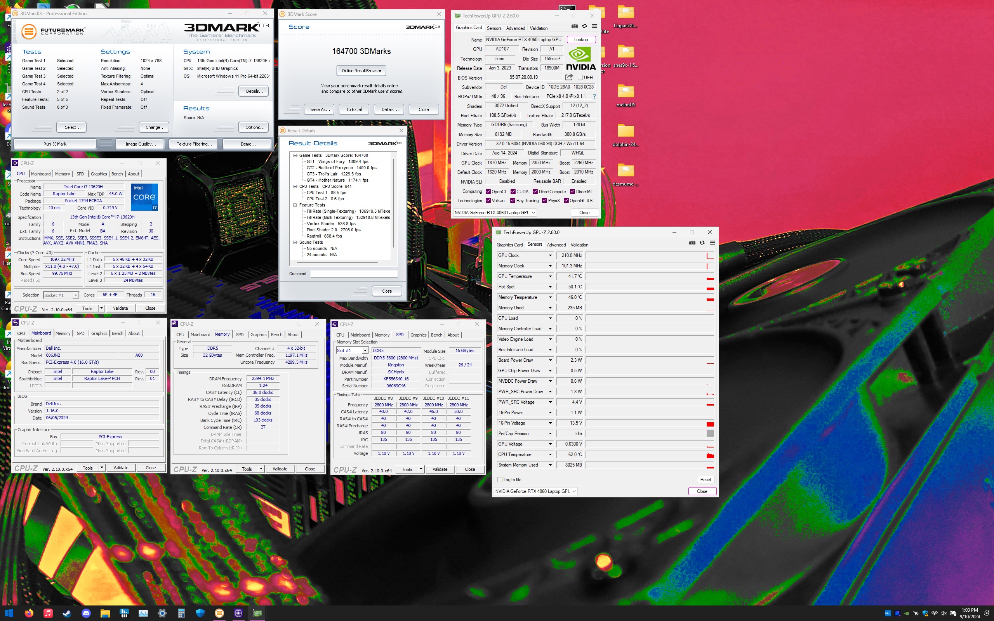
Task: Toggle the Vulkan checkbox
Action: click(488, 200)
